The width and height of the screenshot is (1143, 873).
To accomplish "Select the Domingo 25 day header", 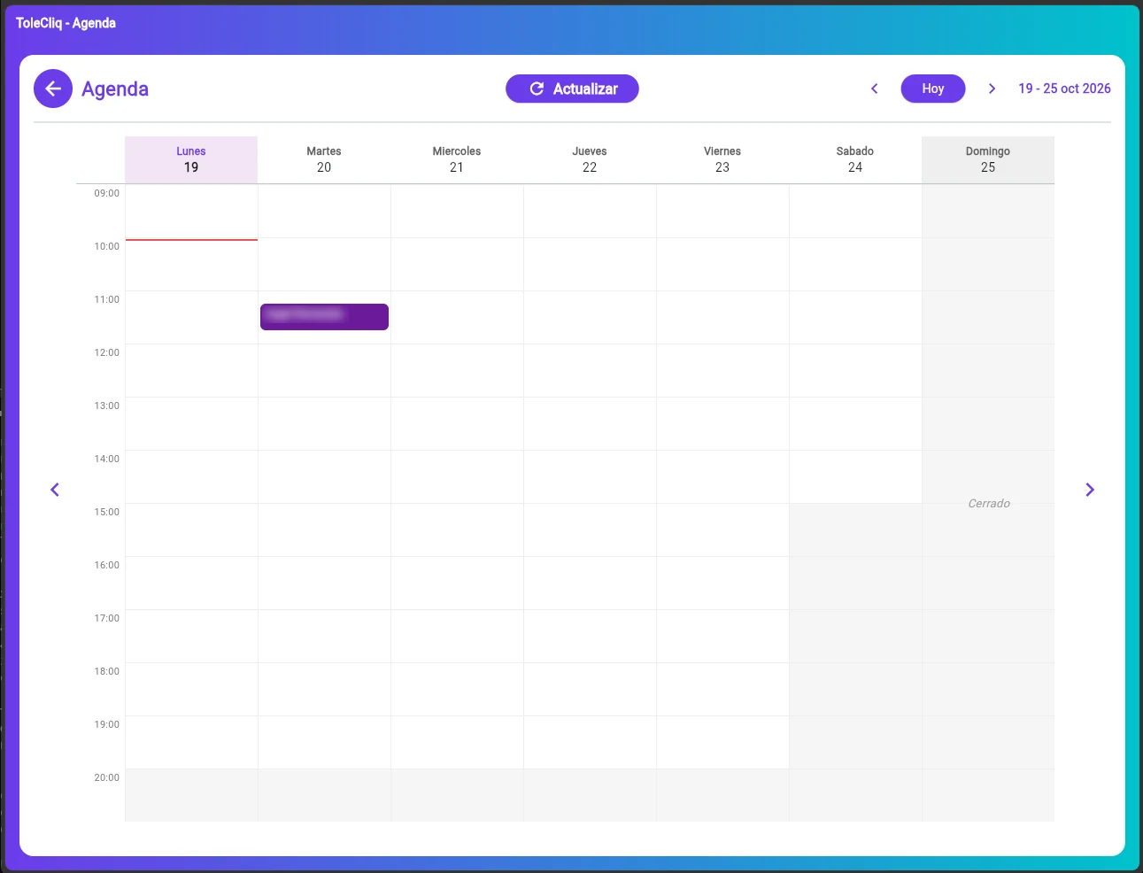I will tap(988, 159).
